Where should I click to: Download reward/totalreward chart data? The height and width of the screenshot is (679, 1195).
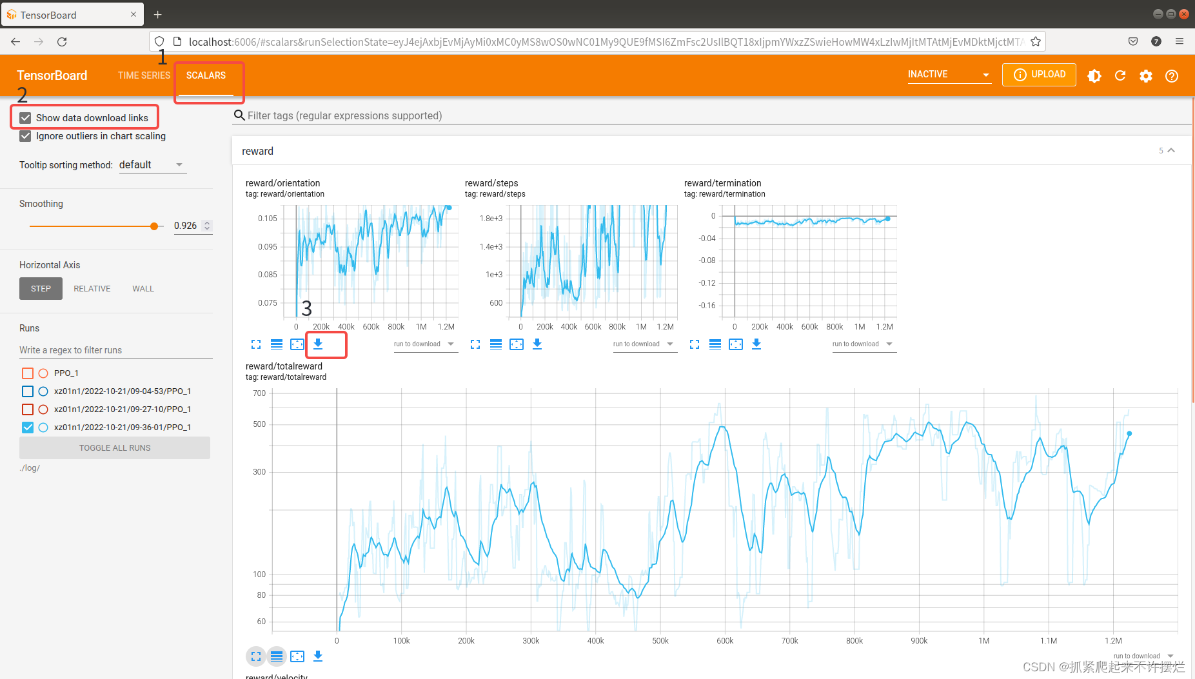[318, 656]
